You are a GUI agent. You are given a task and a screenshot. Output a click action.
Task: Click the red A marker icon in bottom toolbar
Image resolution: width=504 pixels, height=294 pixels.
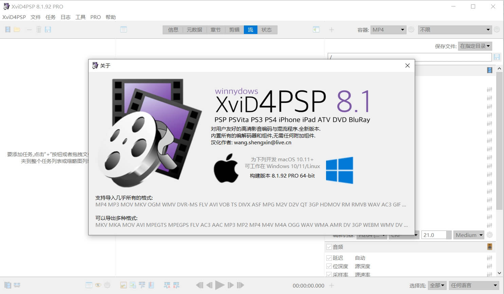click(167, 285)
